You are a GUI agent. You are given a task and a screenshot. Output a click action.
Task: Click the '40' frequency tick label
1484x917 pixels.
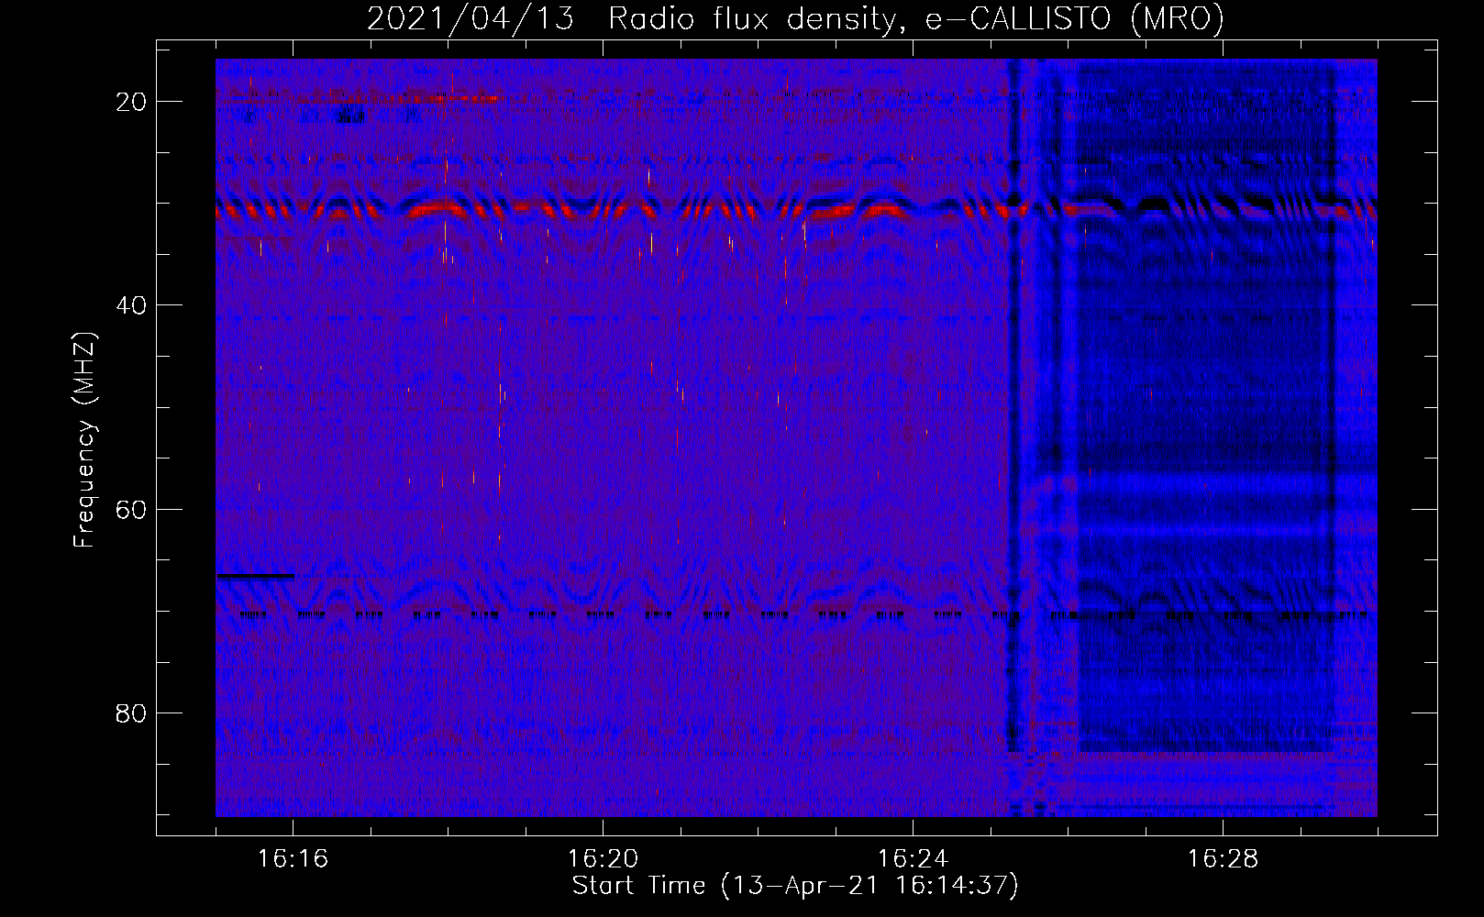pos(131,305)
